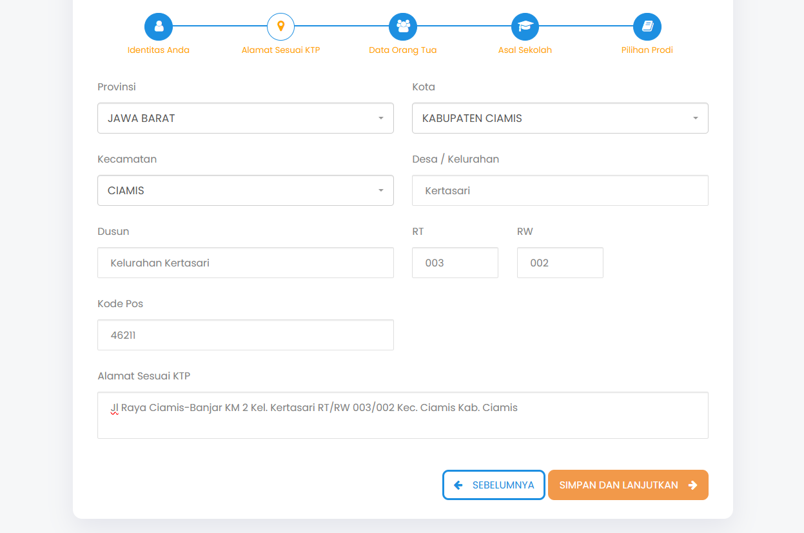
Task: Click the Asal Sekolah graduation cap icon
Action: [x=525, y=26]
